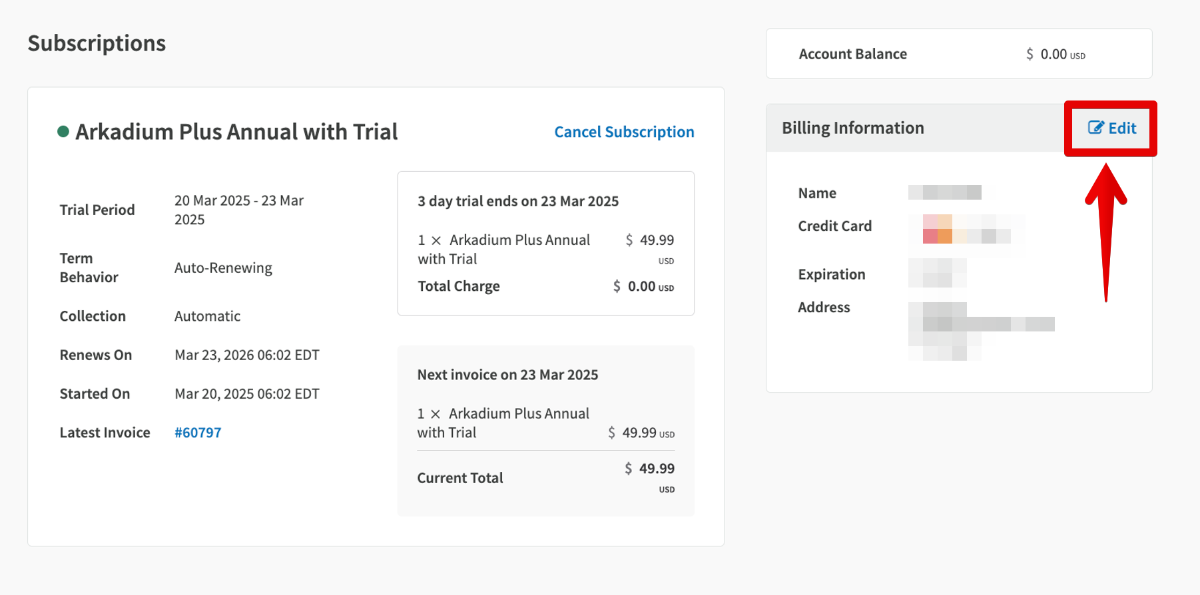Click the Automatic collection value

(x=207, y=316)
